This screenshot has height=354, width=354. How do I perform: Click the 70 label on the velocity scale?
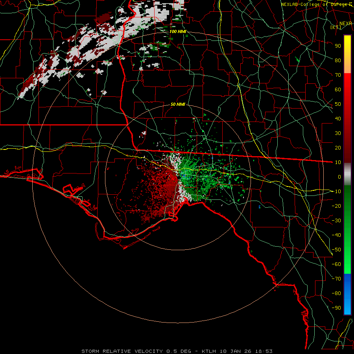click(338, 75)
